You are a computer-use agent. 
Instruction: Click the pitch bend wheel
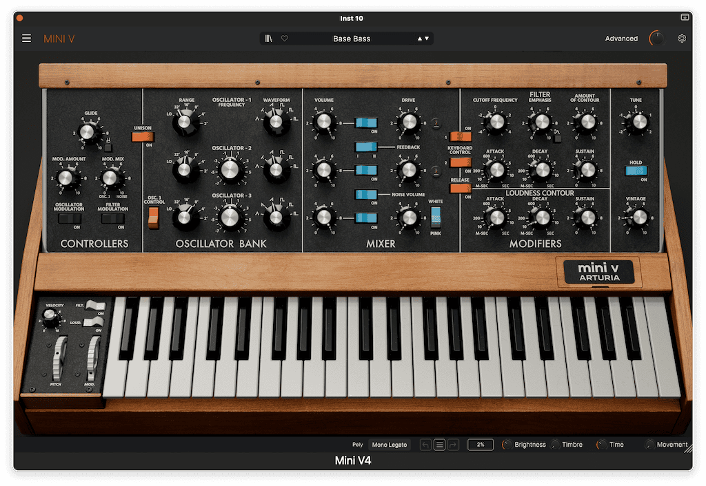[x=59, y=357]
